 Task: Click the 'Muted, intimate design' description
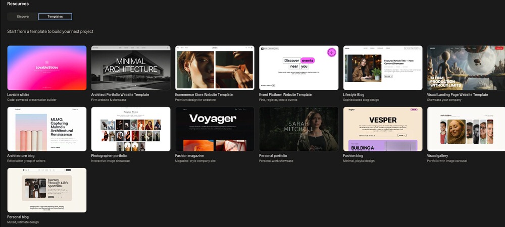click(x=23, y=222)
